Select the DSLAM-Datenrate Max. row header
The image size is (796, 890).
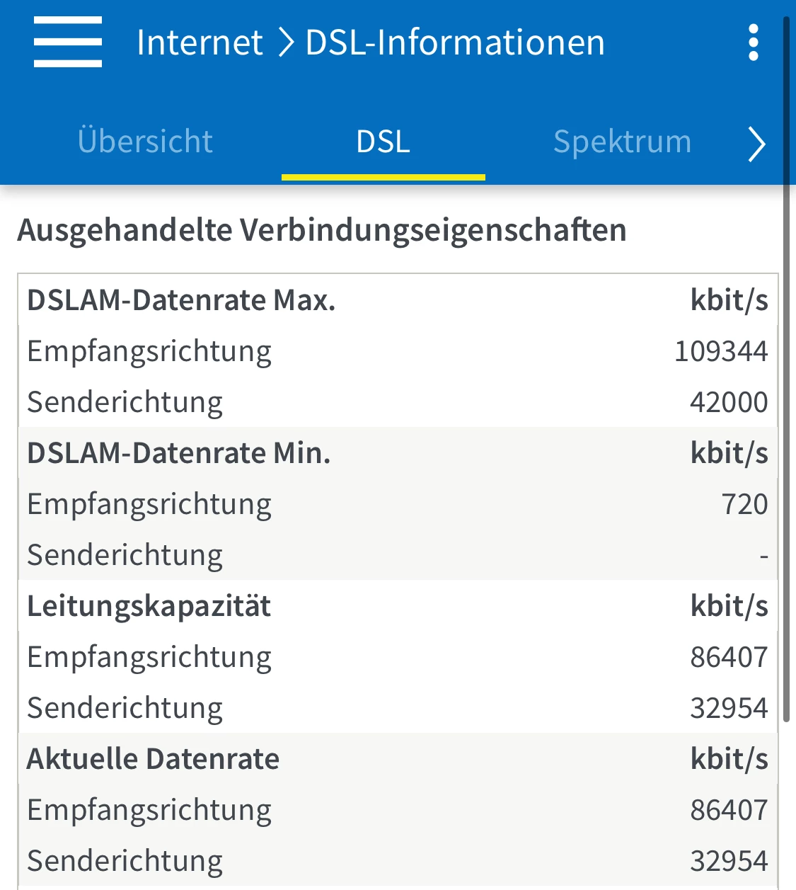(181, 300)
